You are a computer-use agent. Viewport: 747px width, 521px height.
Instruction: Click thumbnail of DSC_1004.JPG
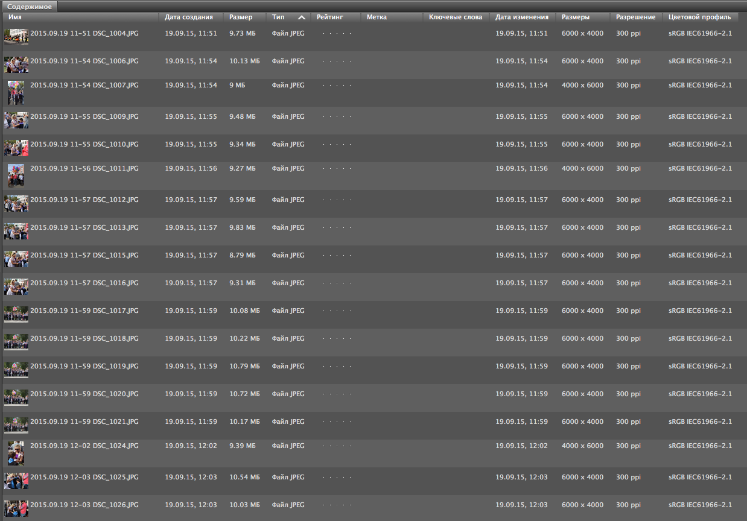[16, 36]
